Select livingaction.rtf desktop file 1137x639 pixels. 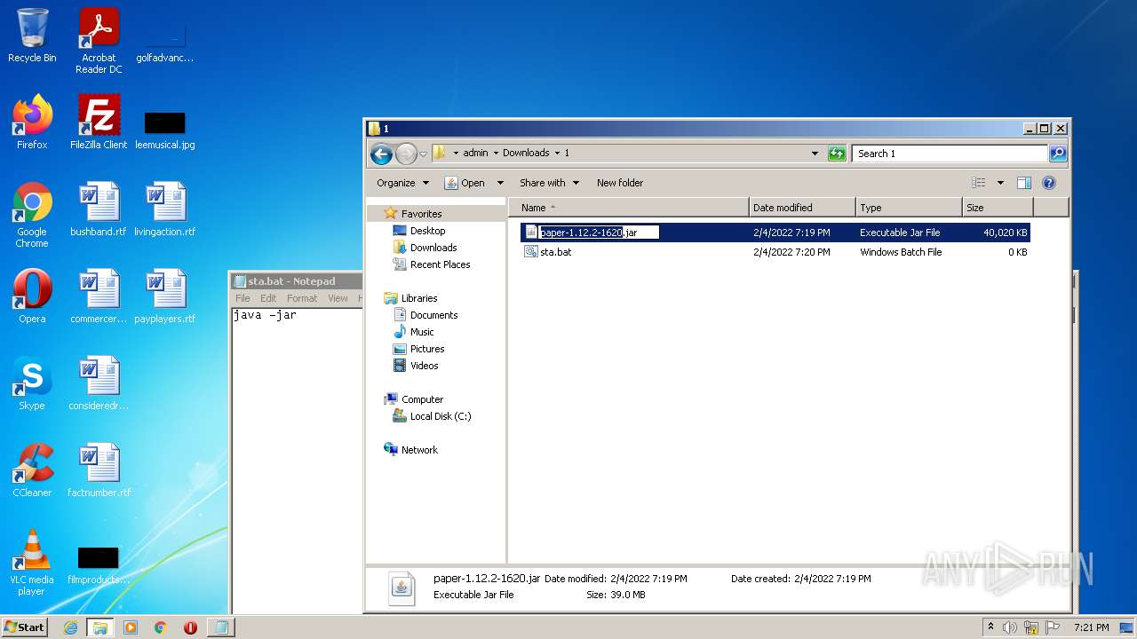165,209
